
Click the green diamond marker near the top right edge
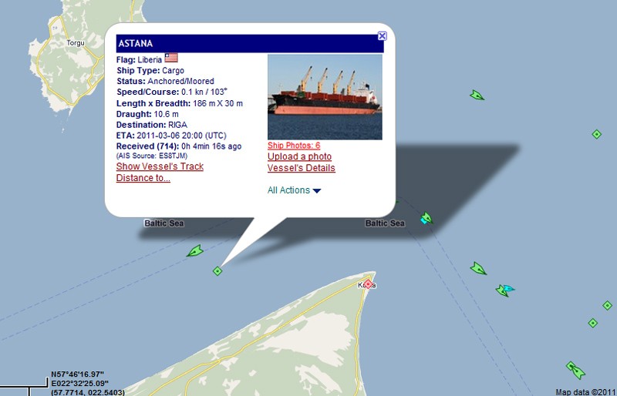pos(596,135)
